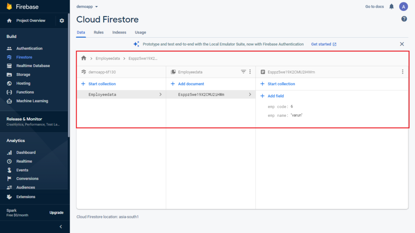415x233 pixels.
Task: Click the Events icon in sidebar
Action: coord(9,170)
